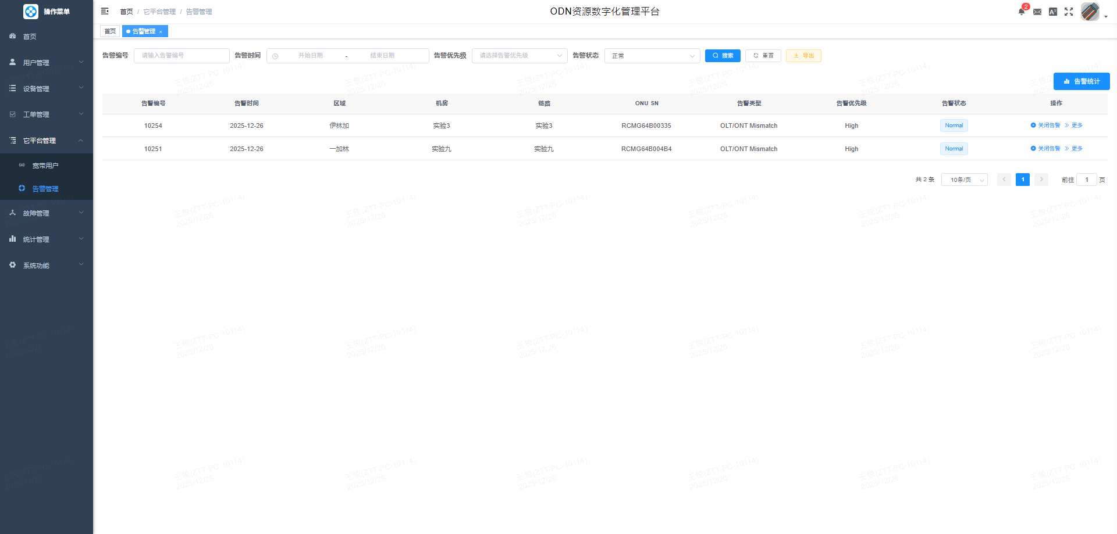Viewport: 1117px width, 534px height.
Task: Switch to the 首页 tab
Action: coord(110,31)
